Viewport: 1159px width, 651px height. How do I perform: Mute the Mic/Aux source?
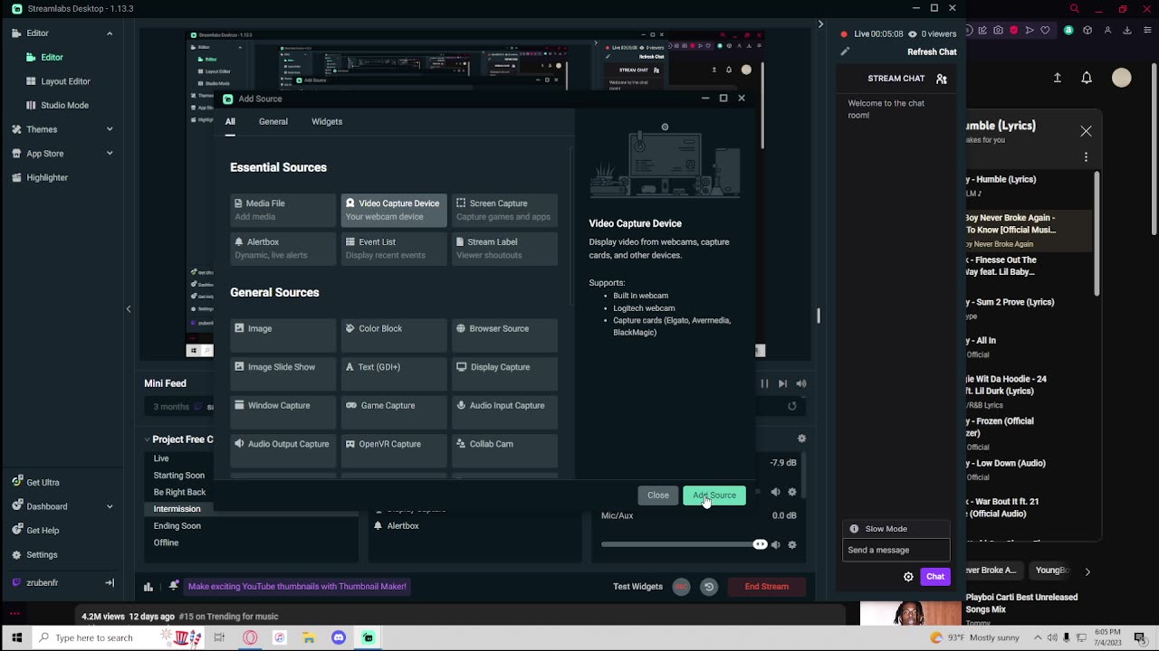point(775,545)
